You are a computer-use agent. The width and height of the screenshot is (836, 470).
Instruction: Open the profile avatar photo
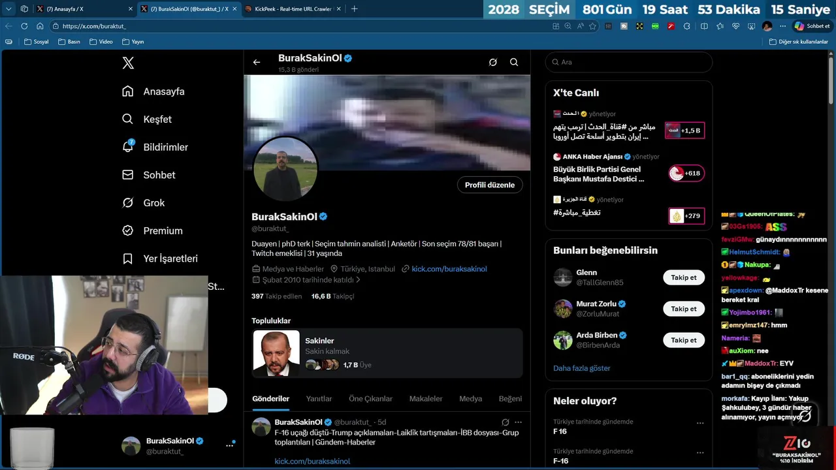point(285,168)
